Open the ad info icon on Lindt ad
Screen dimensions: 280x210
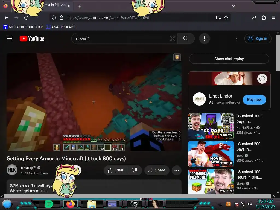point(262,79)
